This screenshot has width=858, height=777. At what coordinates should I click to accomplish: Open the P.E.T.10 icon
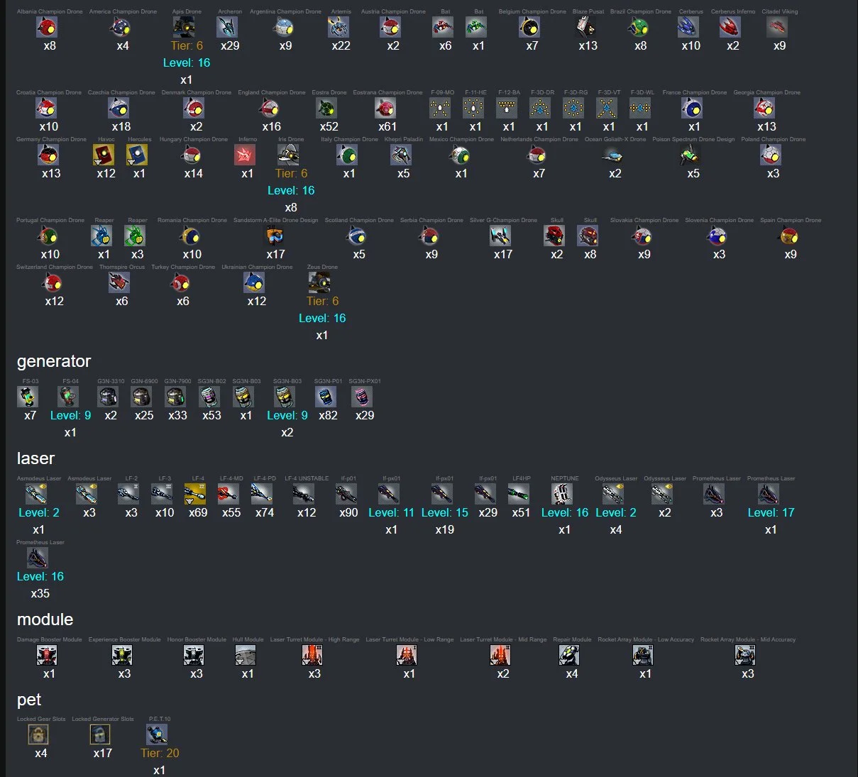(157, 734)
